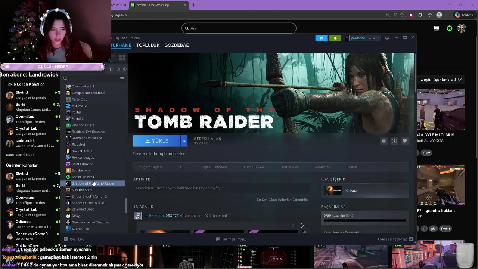
Task: Switch Steam to Big Picture mode icon
Action: pyautogui.click(x=387, y=38)
